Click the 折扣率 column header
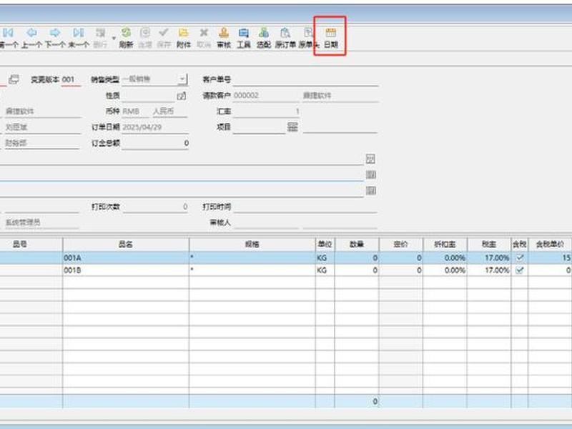Viewport: 572px width, 429px height. click(x=445, y=245)
